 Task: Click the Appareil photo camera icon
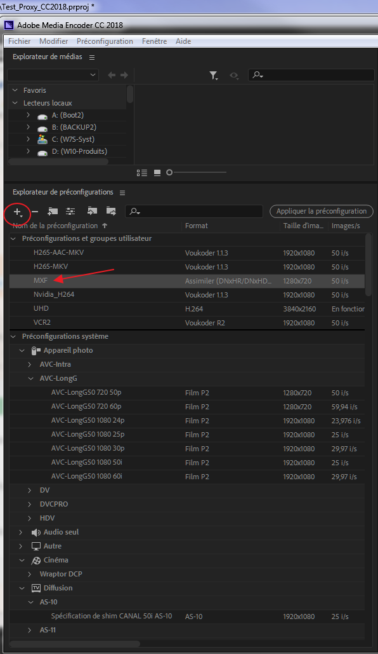click(x=36, y=351)
